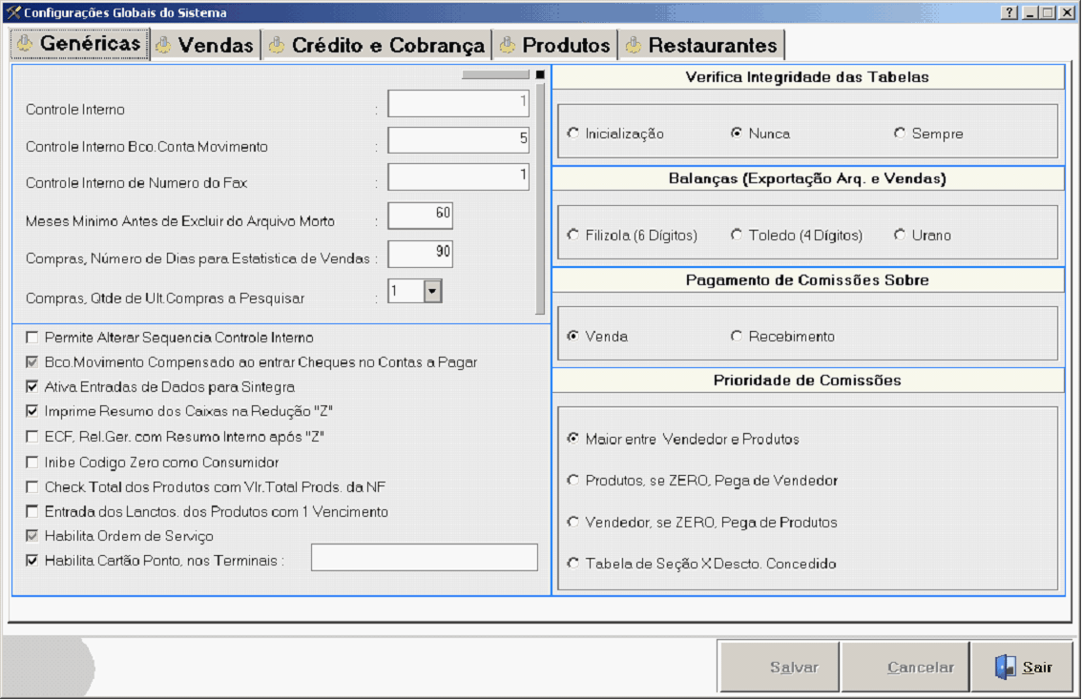The height and width of the screenshot is (700, 1082).
Task: Switch to the Genéricas tab
Action: point(79,44)
